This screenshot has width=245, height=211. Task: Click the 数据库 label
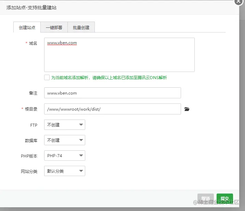(x=31, y=141)
